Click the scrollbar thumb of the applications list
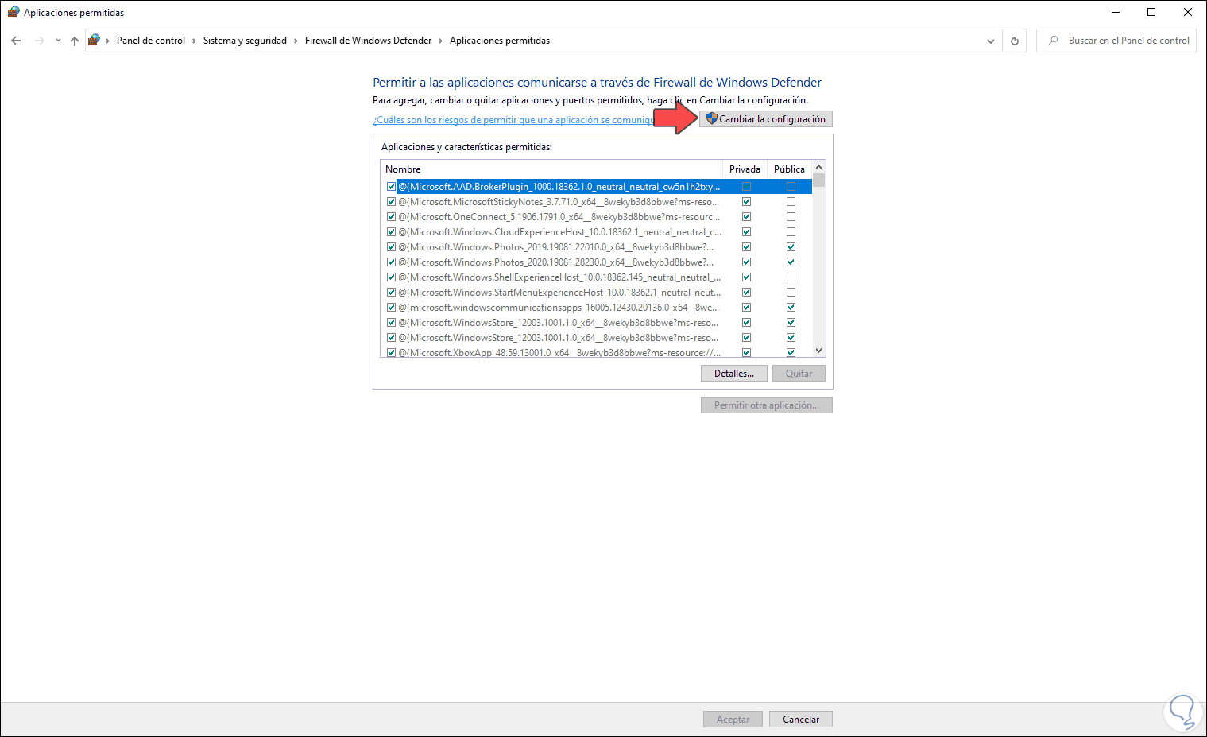 pos(819,180)
